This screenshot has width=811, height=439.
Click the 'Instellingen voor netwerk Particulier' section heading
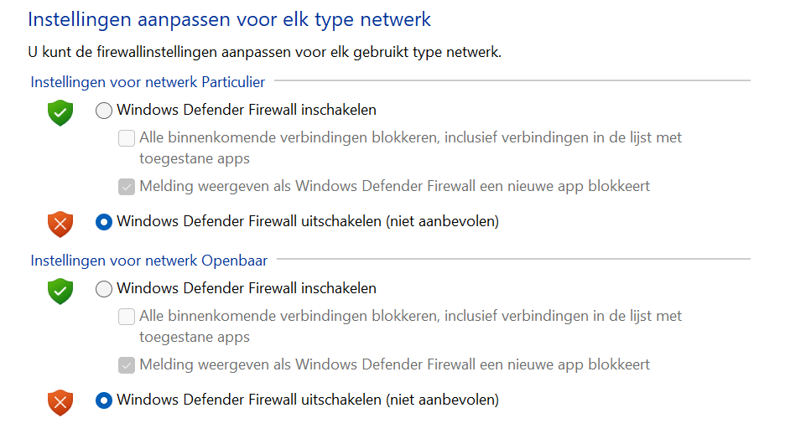(148, 82)
